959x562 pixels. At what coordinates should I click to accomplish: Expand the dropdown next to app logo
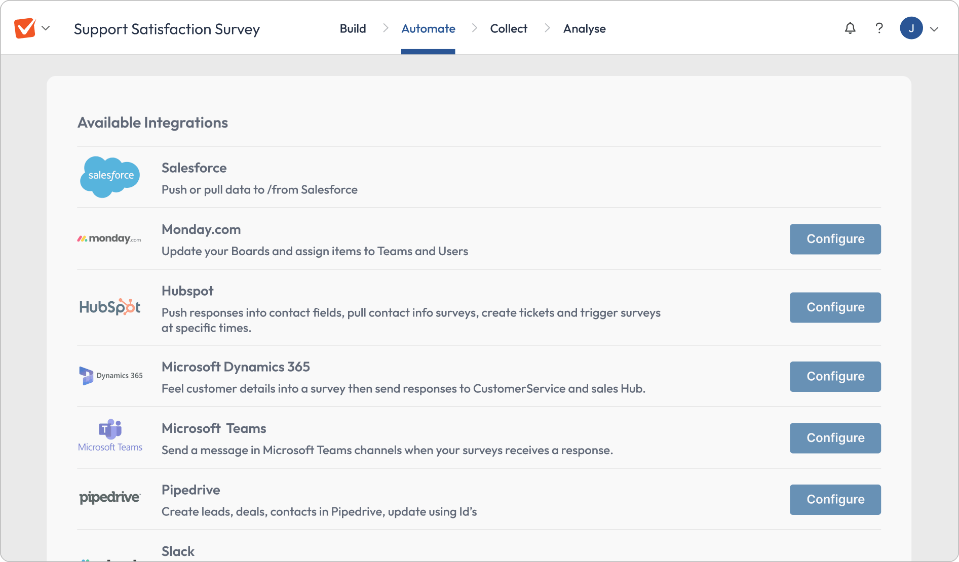click(46, 28)
